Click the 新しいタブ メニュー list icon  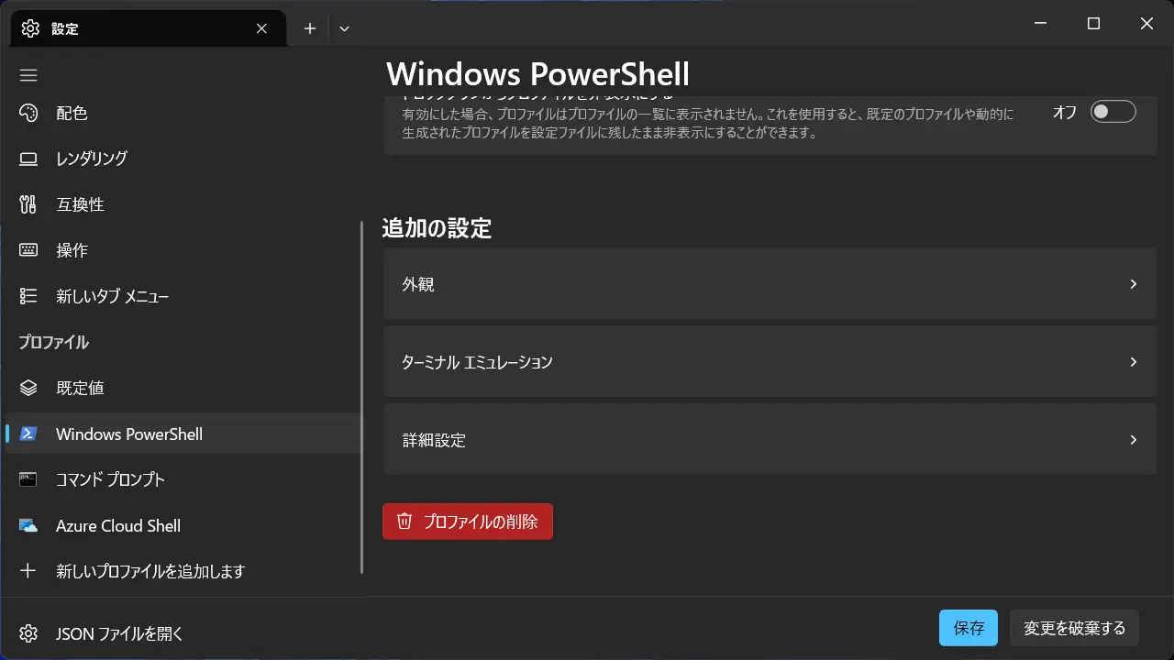point(28,296)
